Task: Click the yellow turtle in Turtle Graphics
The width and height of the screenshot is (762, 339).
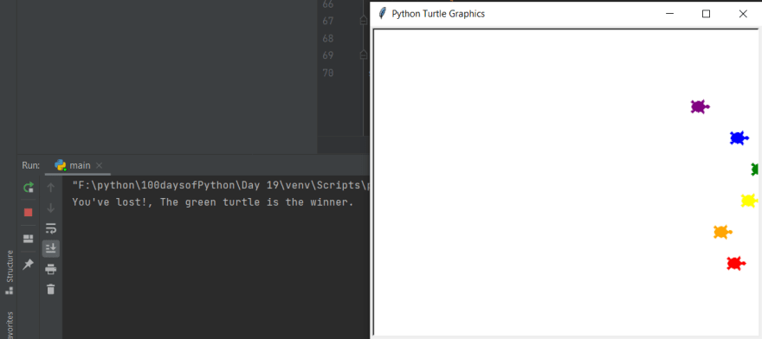Action: click(749, 201)
